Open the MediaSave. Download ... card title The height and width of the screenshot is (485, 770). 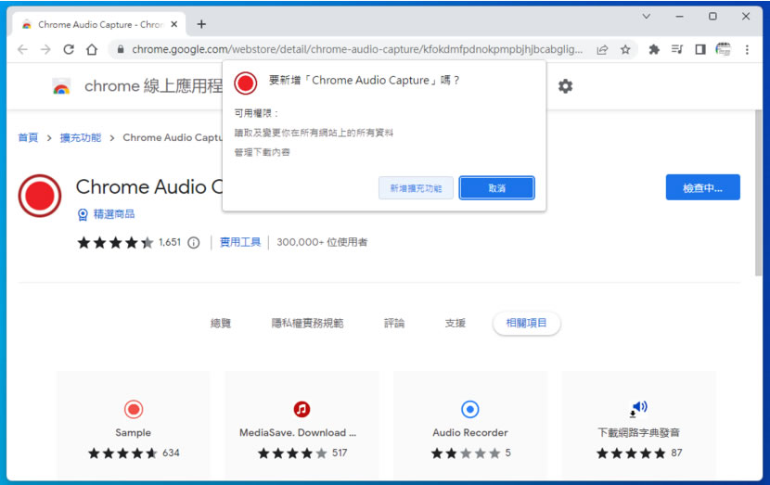point(298,432)
